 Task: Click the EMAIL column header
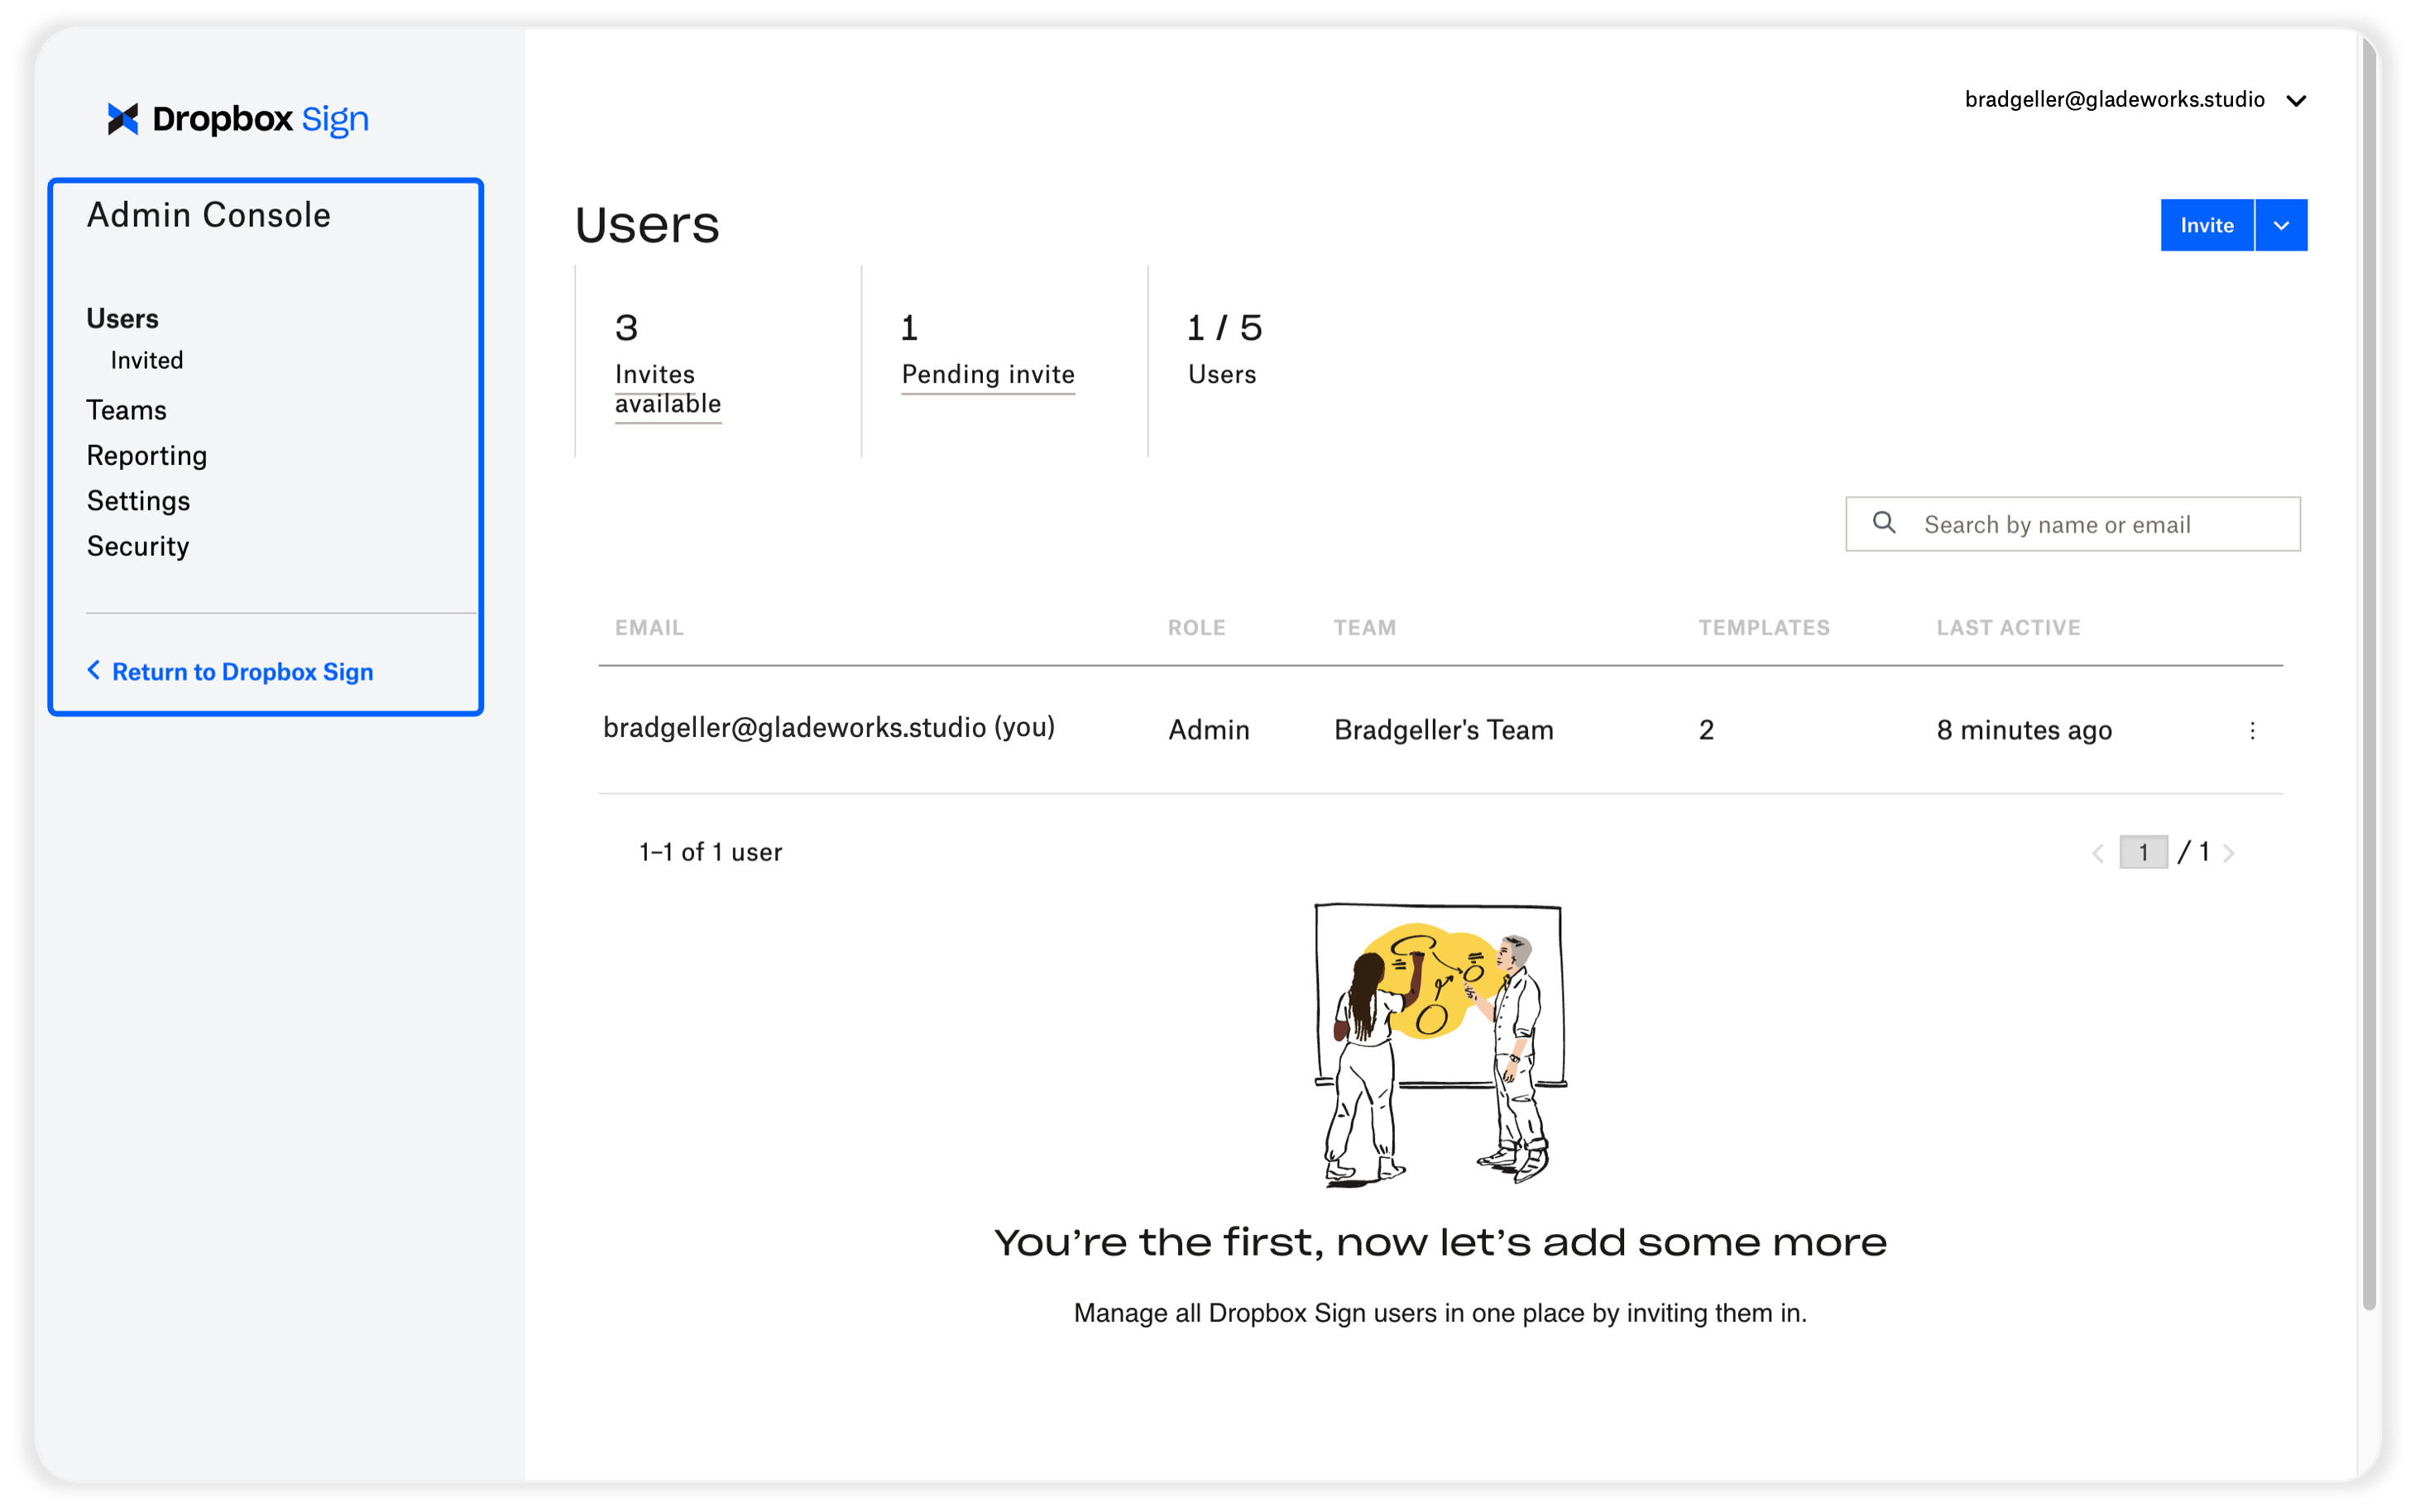point(649,628)
